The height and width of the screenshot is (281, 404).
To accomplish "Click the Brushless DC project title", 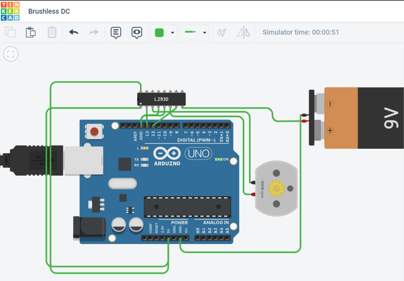I will (49, 11).
